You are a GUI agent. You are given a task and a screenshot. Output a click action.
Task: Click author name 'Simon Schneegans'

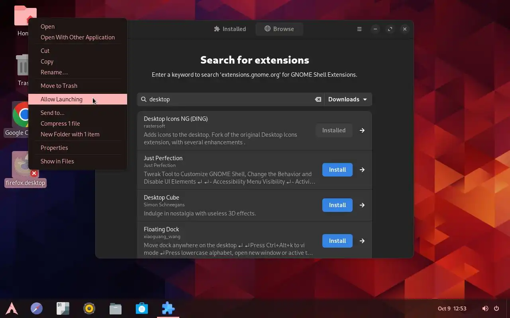(x=164, y=205)
